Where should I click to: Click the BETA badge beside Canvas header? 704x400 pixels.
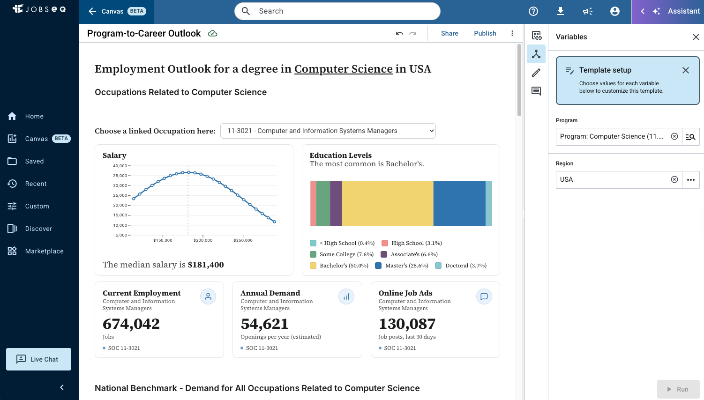(137, 11)
